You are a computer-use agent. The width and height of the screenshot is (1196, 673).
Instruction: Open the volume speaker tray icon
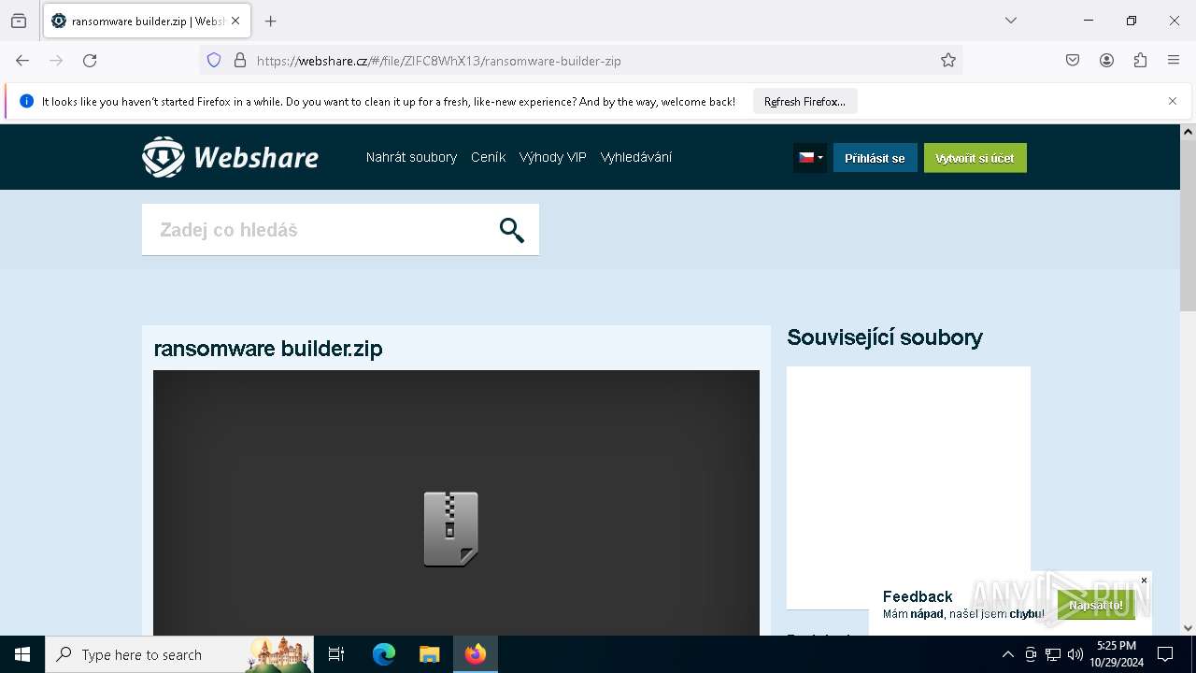click(x=1075, y=654)
